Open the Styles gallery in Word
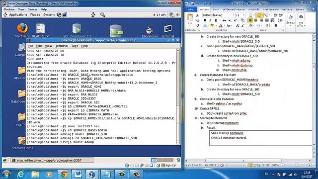This screenshot has height=179, width=318. point(291,20)
